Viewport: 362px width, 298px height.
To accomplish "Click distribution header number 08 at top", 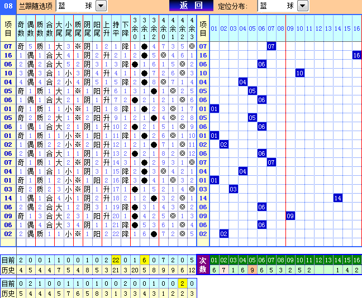I will (x=280, y=28).
